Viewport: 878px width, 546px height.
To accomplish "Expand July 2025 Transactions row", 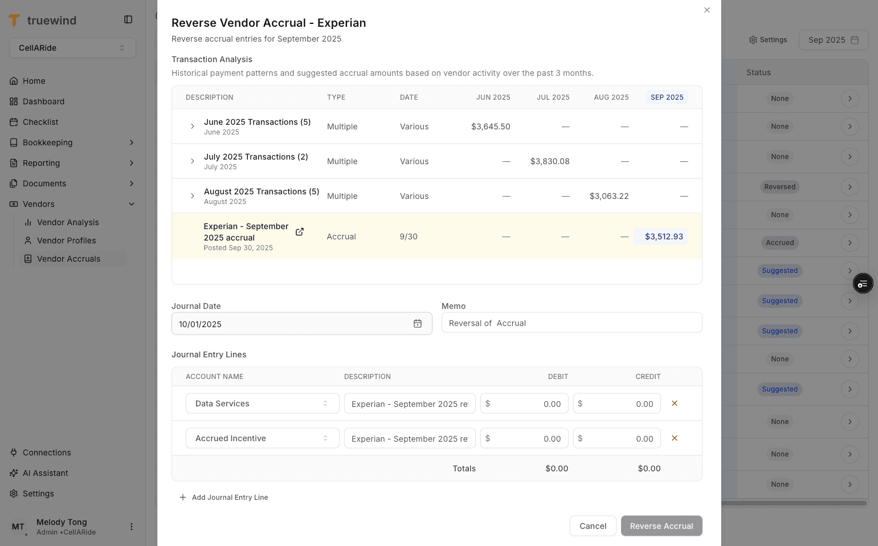I will tap(193, 161).
